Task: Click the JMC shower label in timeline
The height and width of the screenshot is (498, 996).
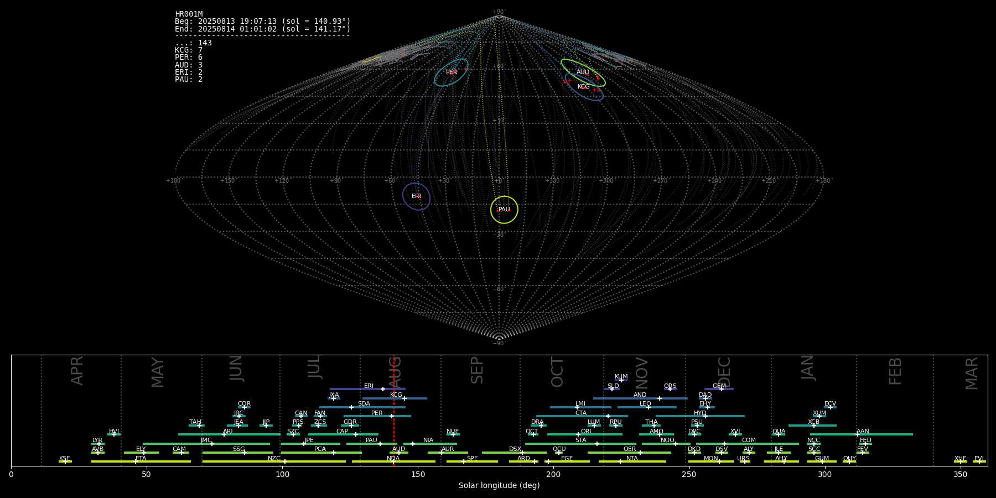Action: 206,440
